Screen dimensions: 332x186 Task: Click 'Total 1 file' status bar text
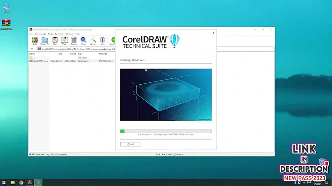[170, 155]
